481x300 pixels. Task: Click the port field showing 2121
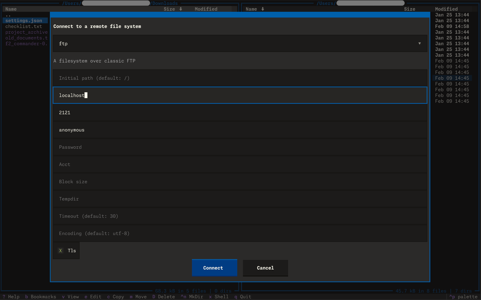(x=240, y=112)
